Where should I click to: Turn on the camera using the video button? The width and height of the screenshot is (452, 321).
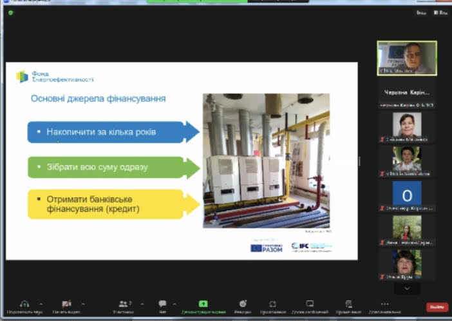[66, 306]
